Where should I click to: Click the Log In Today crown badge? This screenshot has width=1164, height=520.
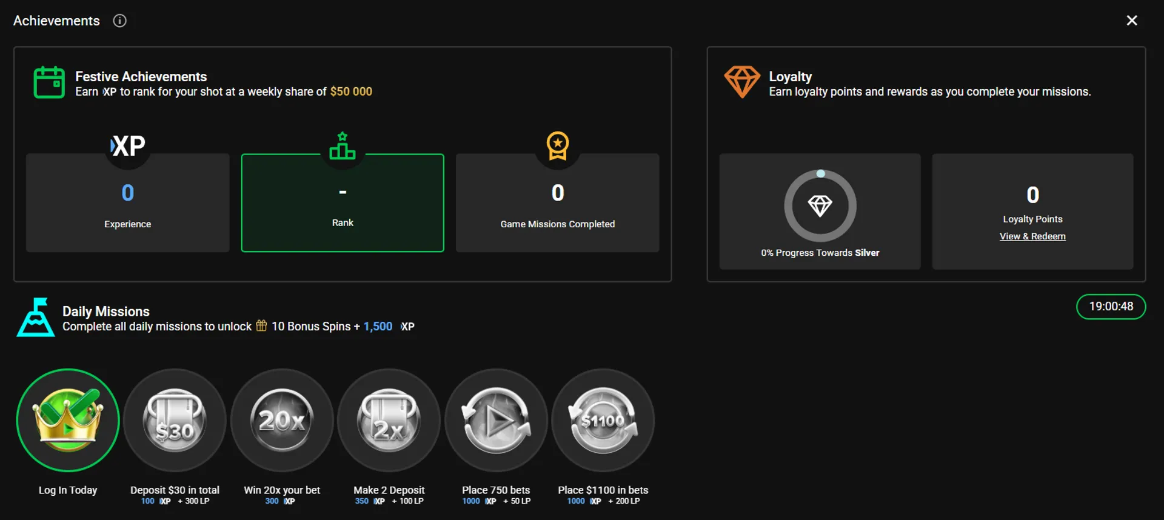click(x=68, y=420)
